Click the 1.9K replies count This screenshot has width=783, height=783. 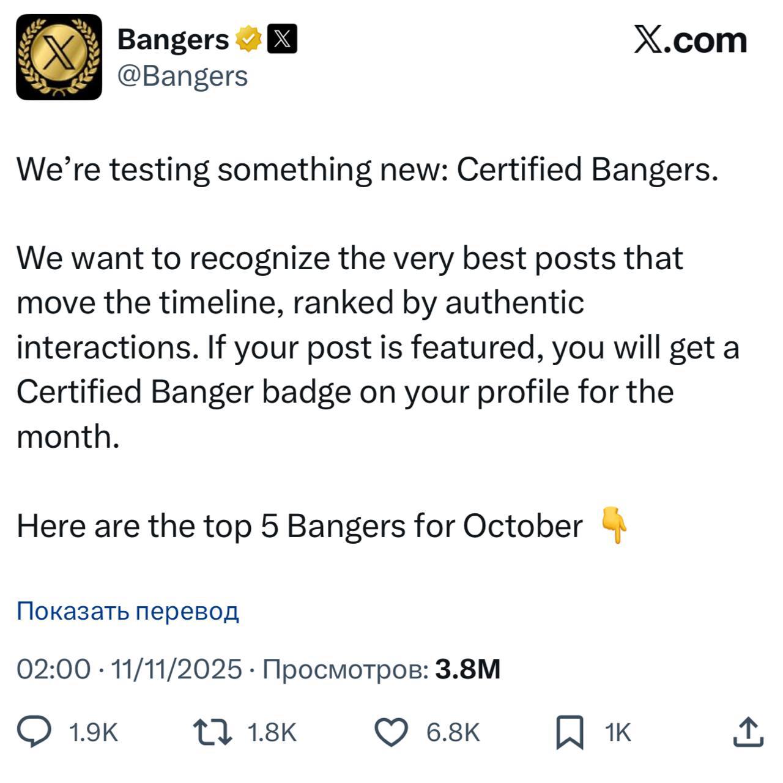coord(94,733)
